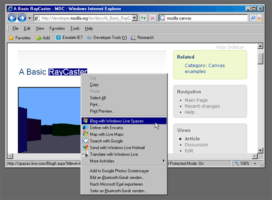Open the recent pages dropdown arrow
272x200 pixels.
pyautogui.click(x=29, y=18)
